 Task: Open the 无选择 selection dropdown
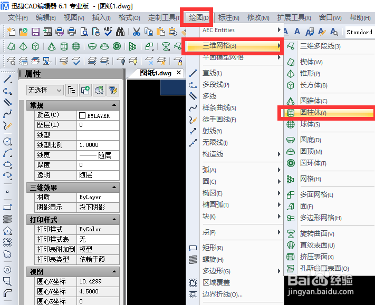[x=45, y=90]
